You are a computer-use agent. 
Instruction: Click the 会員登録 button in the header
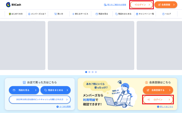pyautogui.click(x=166, y=5)
